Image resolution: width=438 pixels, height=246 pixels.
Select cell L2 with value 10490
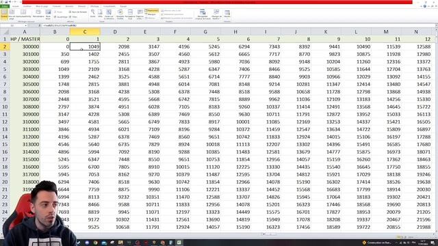pos(356,46)
